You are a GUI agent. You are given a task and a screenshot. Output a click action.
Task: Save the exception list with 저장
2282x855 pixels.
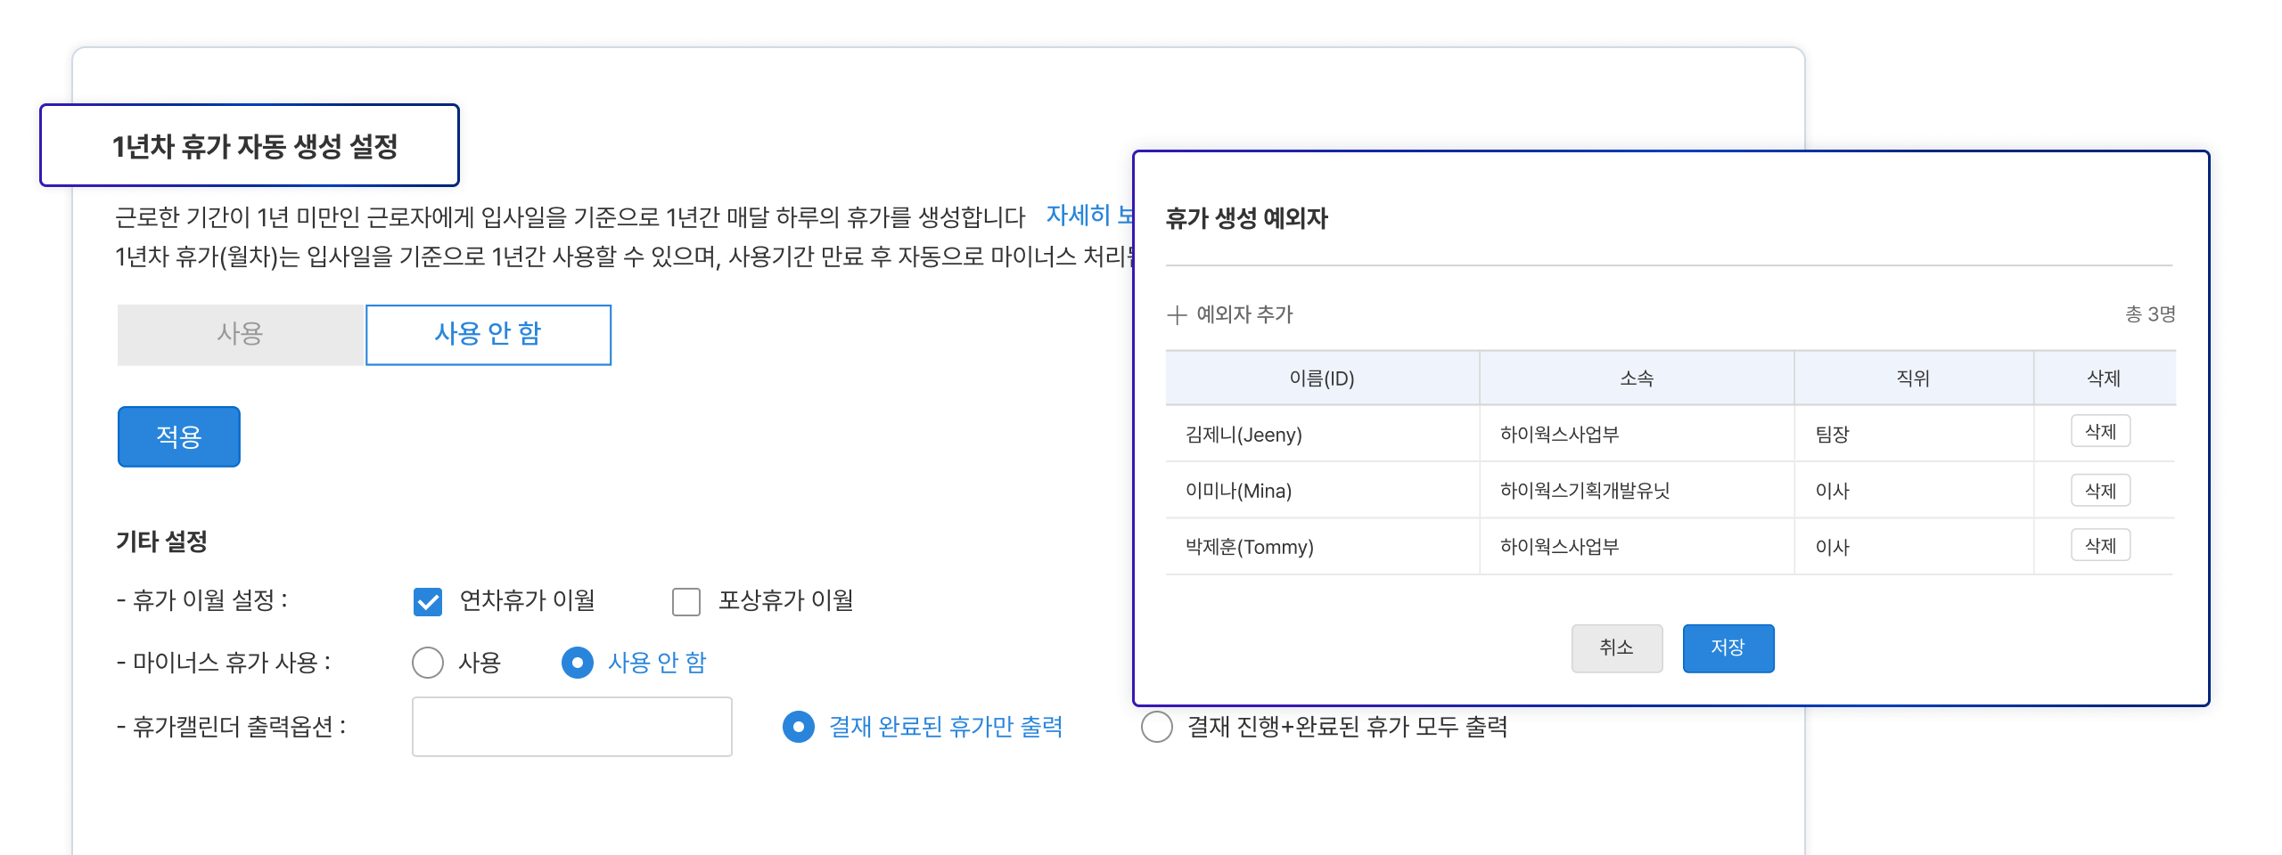click(x=1728, y=648)
